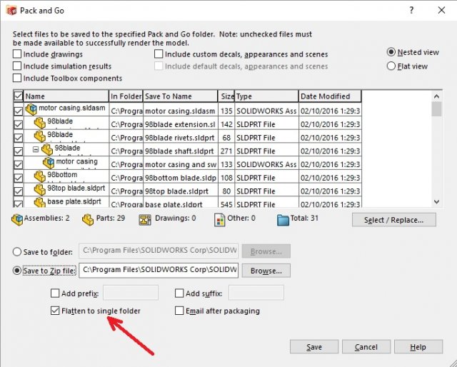Click the part icon beside 98bottom
The height and width of the screenshot is (367, 457).
[40, 176]
